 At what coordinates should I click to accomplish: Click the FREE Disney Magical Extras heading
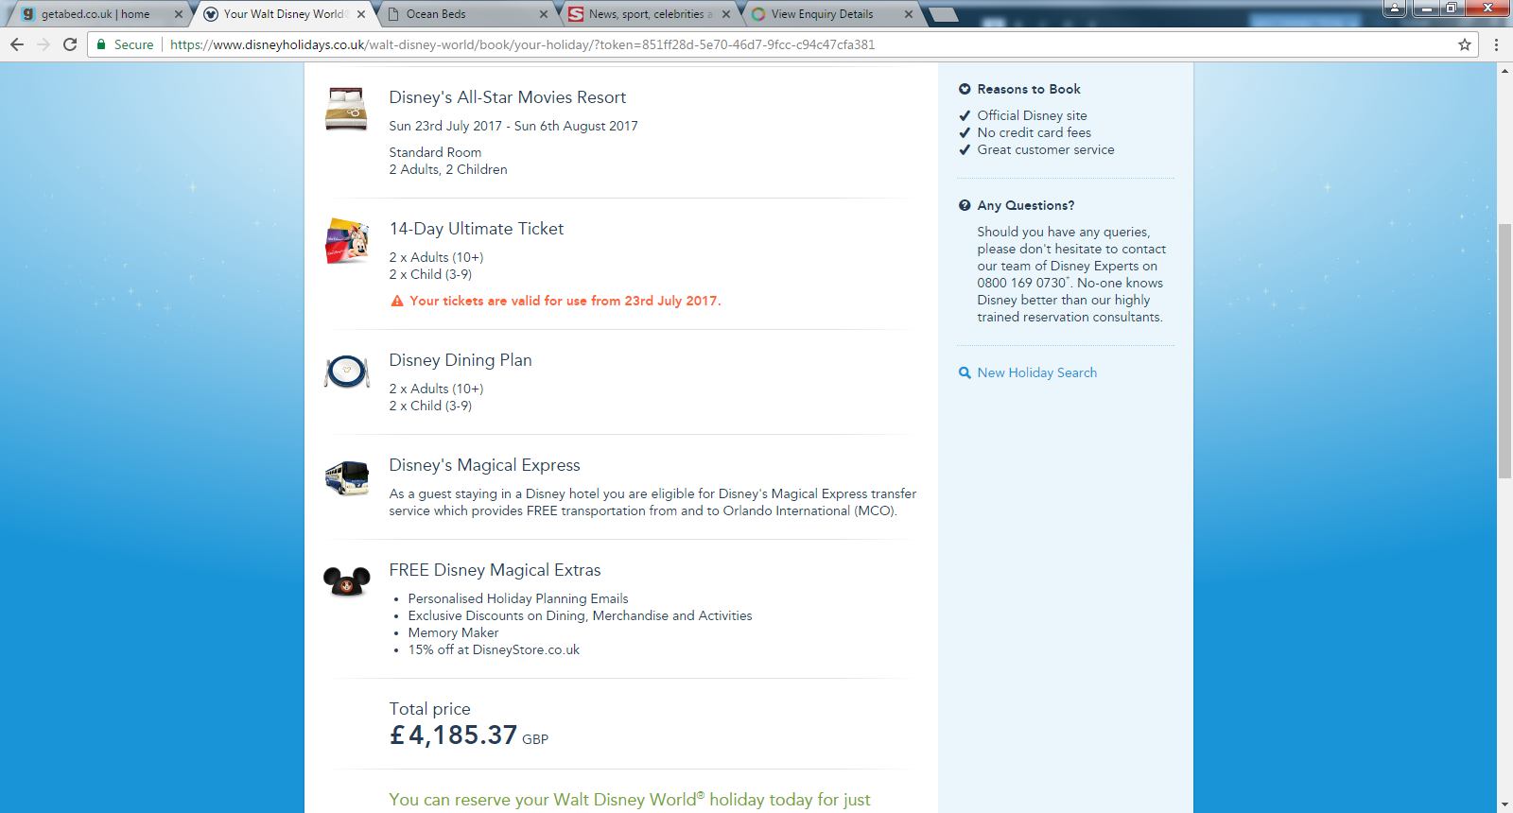click(496, 570)
